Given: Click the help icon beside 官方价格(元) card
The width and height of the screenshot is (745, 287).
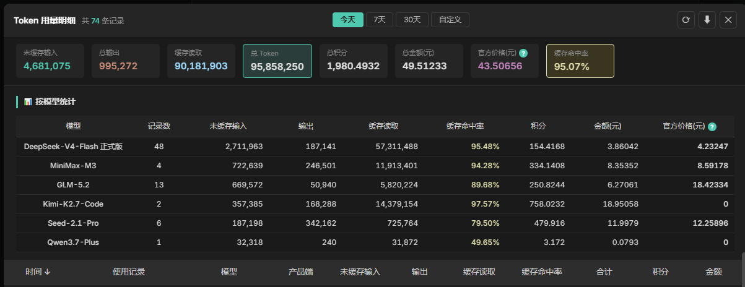Looking at the screenshot, I should [523, 53].
